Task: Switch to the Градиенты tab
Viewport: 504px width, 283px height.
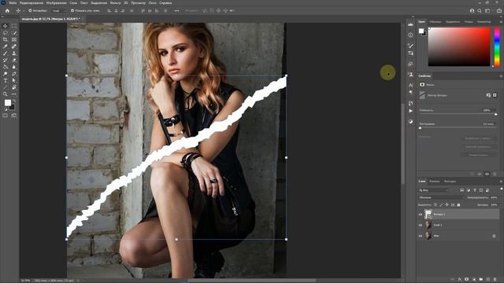Action: 453,22
